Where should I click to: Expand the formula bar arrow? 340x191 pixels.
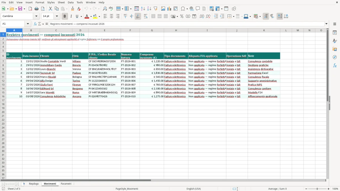(326, 24)
